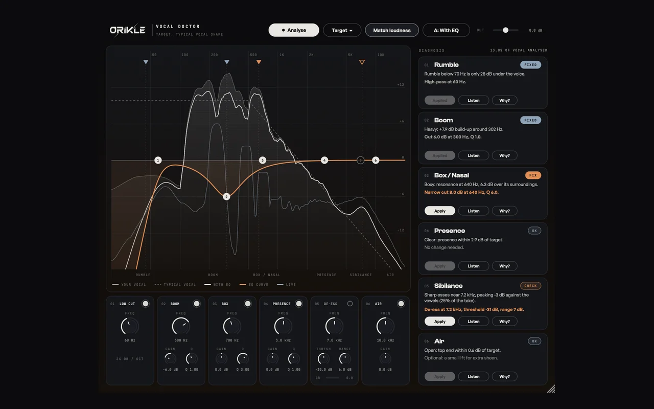
Task: Listen to the Boom diagnosis
Action: coord(474,155)
